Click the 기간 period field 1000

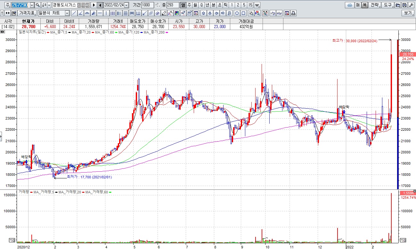coord(147,5)
